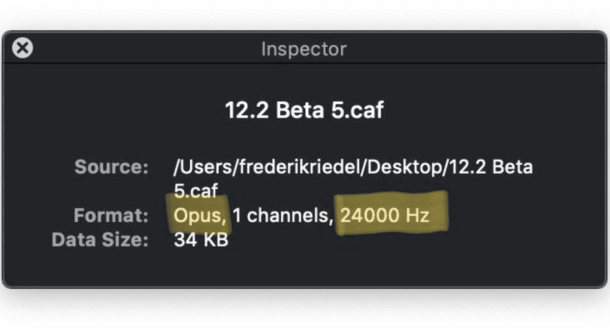This screenshot has height=333, width=610.
Task: Click the Inspector title text
Action: point(304,49)
